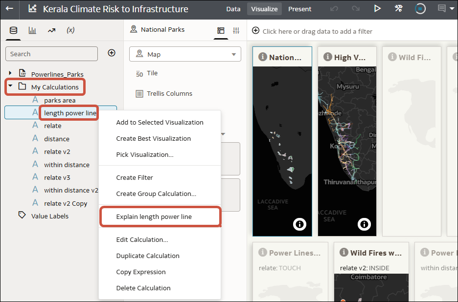Viewport: 458px width, 302px height.
Task: Open the Map visualization type dropdown
Action: pyautogui.click(x=185, y=54)
